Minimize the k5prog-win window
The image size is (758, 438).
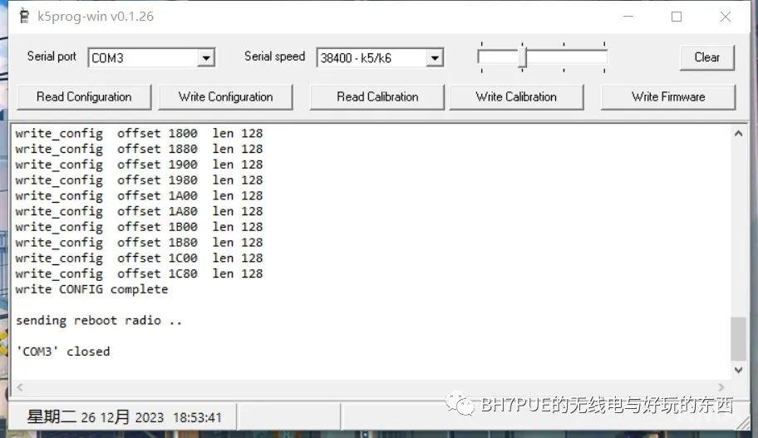pyautogui.click(x=628, y=17)
